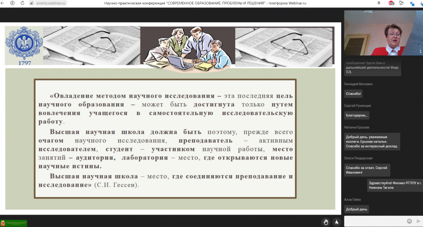Click the green organization logo banner
The image size is (423, 227).
pos(14,223)
